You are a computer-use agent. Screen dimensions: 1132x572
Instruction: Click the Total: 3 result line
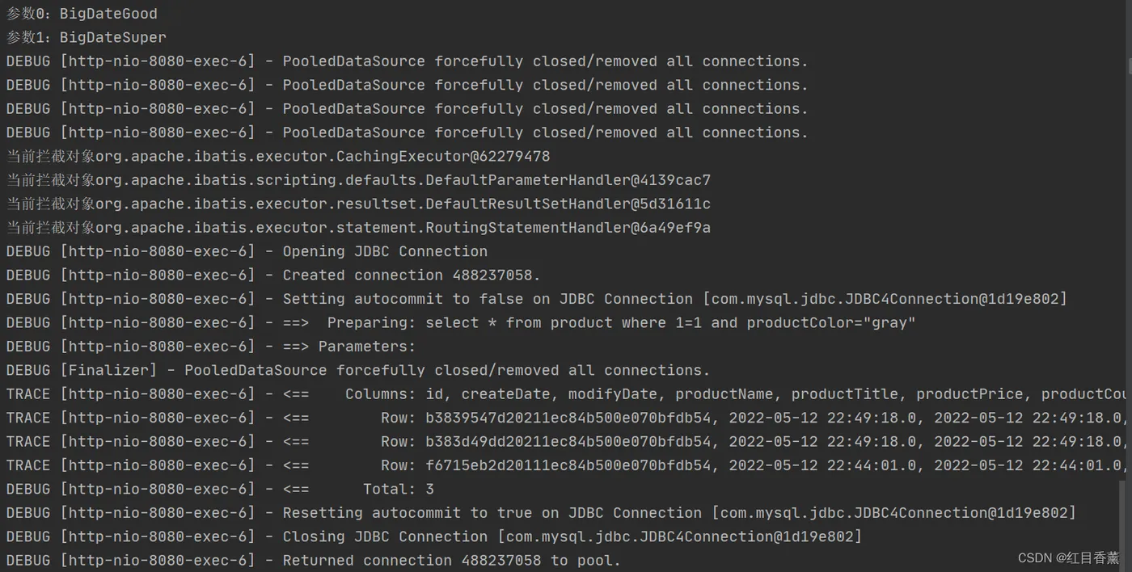(x=220, y=489)
